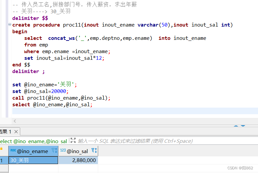258x173 pixels.
Task: Click the create procedure proc11 line
Action: (122, 25)
